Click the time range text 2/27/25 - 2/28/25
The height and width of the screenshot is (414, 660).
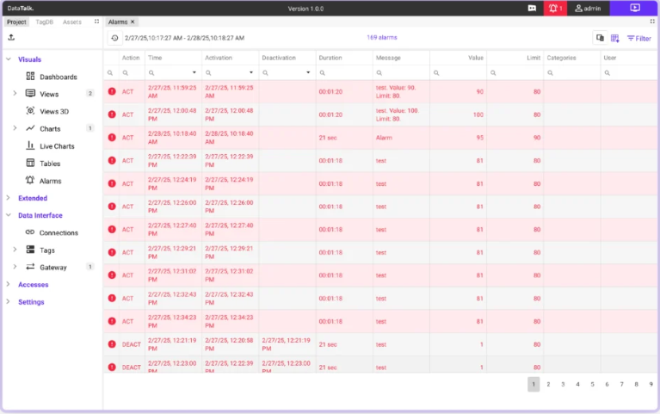coord(184,38)
